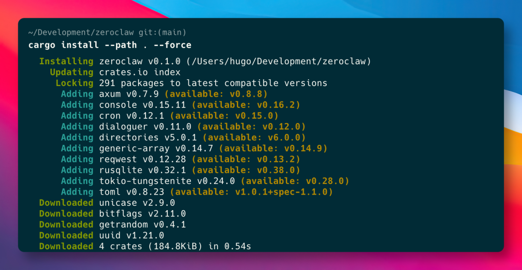Click the available v0.16.2 note for console
Image resolution: width=522 pixels, height=270 pixels.
pyautogui.click(x=246, y=105)
